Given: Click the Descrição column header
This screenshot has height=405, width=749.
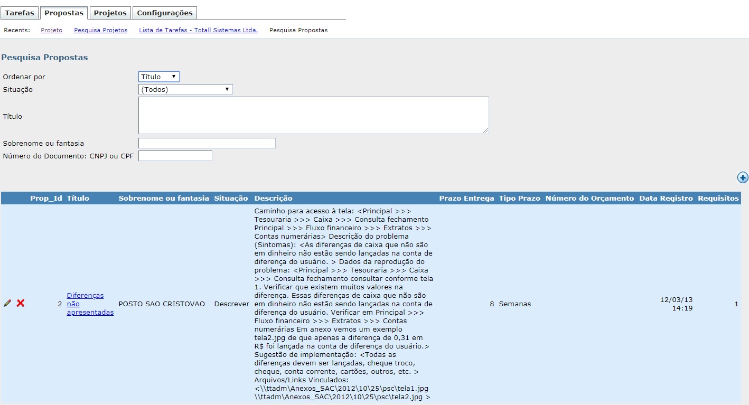Looking at the screenshot, I should (273, 198).
